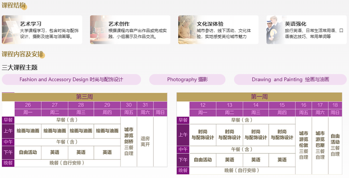Click the 英语强化 card thumbnail image

[x=275, y=30]
